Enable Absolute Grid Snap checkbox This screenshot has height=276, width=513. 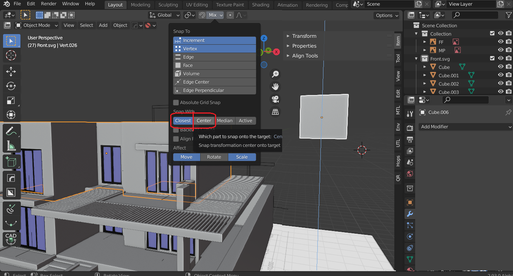[176, 103]
